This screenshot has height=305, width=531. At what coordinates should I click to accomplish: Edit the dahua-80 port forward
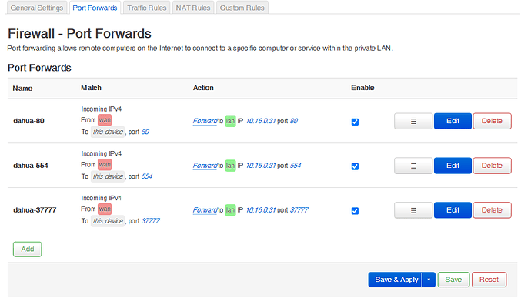(453, 121)
